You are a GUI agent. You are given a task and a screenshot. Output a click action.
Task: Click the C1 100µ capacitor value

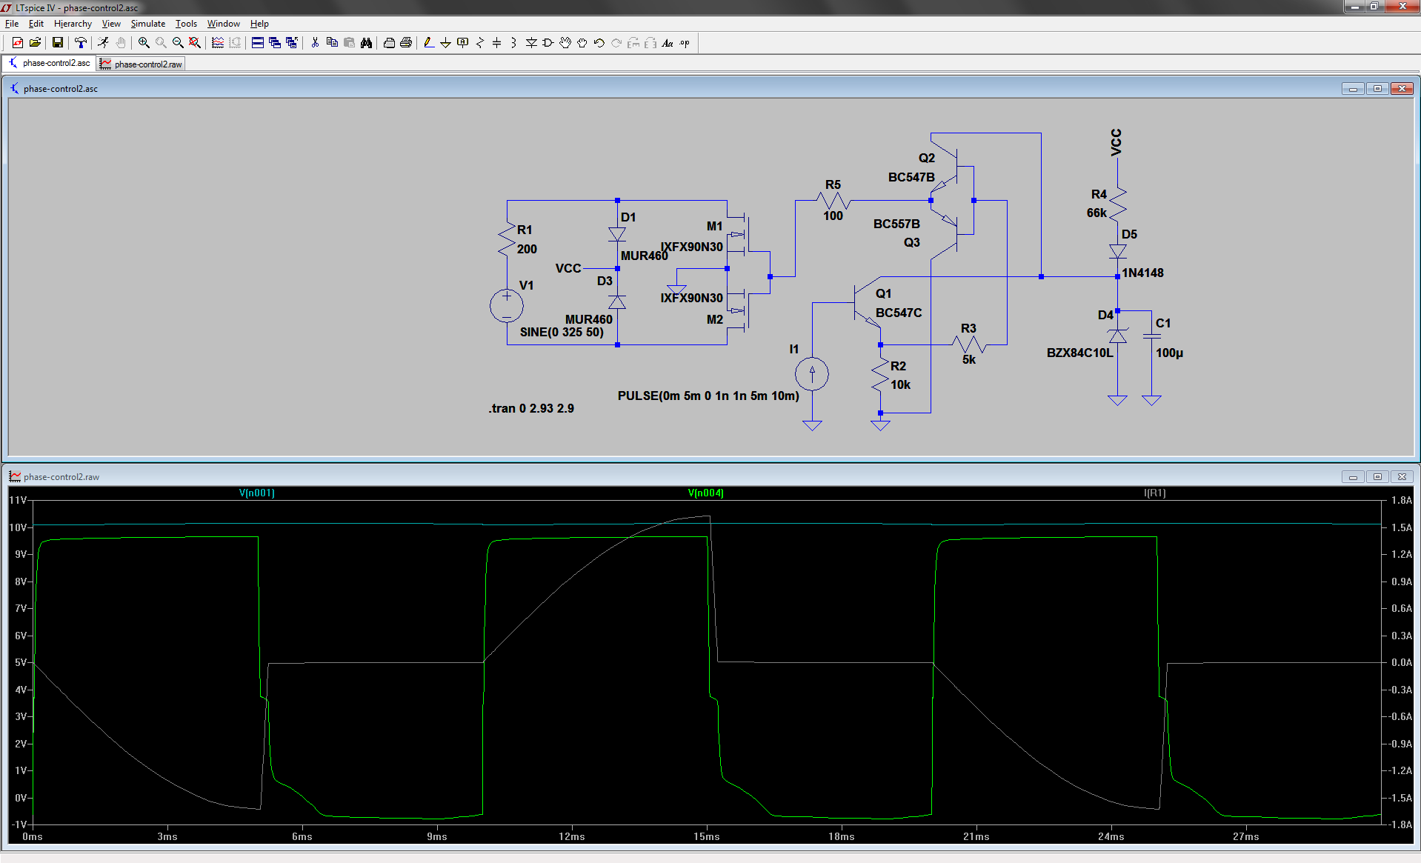(x=1169, y=353)
